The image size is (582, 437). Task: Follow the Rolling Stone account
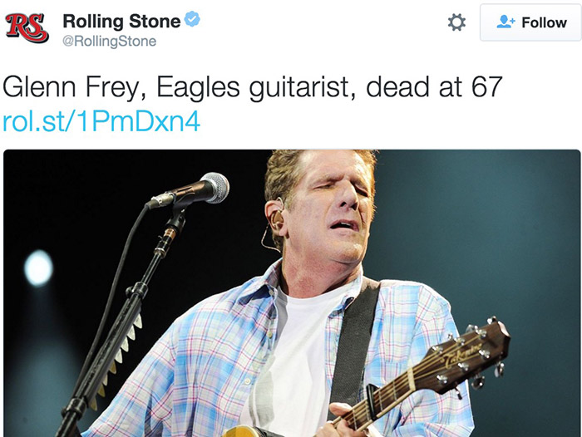point(530,22)
